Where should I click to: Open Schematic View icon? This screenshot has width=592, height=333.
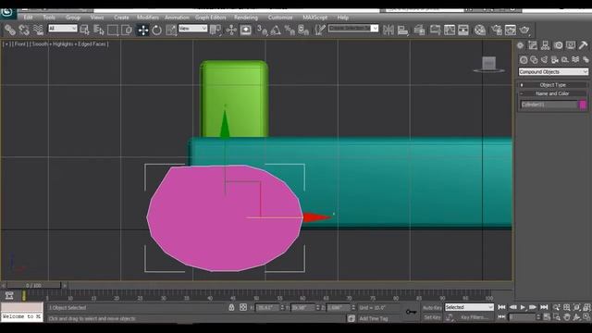463,30
